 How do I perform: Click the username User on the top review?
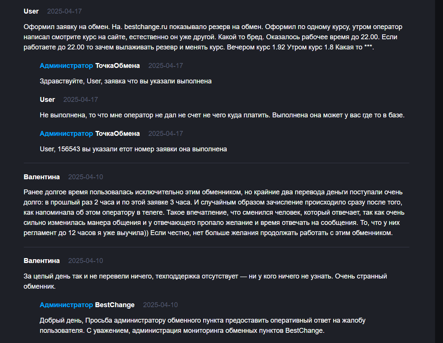(x=31, y=11)
